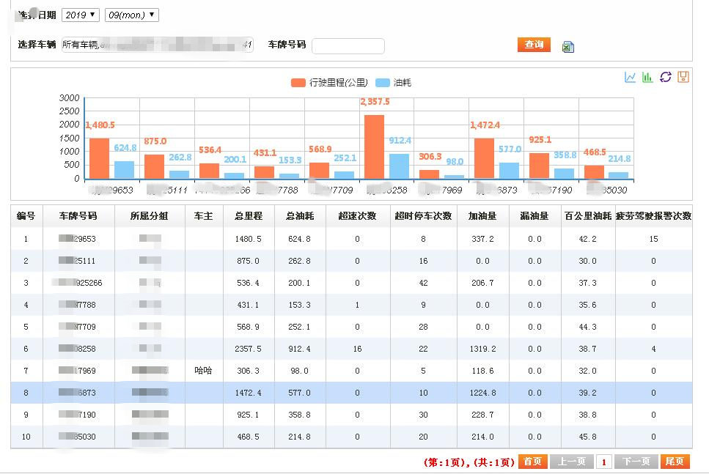Image resolution: width=709 pixels, height=474 pixels.
Task: Click 所属分组 column header
Action: pos(150,216)
